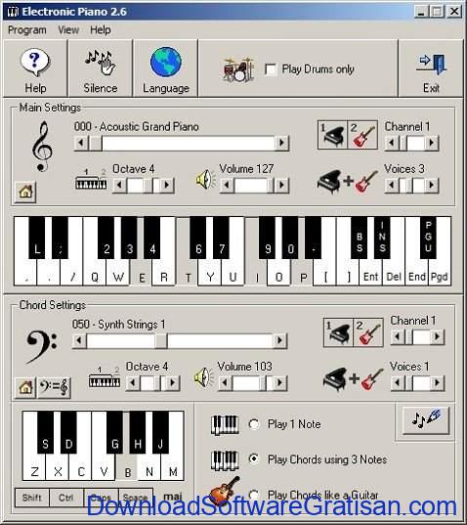Open the View menu
Image resolution: width=467 pixels, height=525 pixels.
pyautogui.click(x=68, y=30)
